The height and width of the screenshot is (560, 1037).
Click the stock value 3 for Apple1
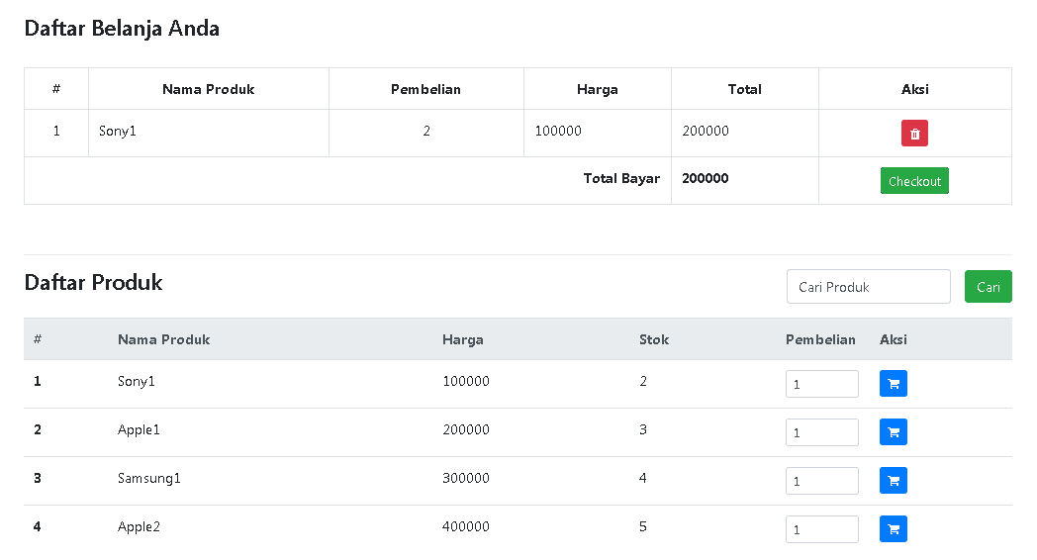pos(643,429)
